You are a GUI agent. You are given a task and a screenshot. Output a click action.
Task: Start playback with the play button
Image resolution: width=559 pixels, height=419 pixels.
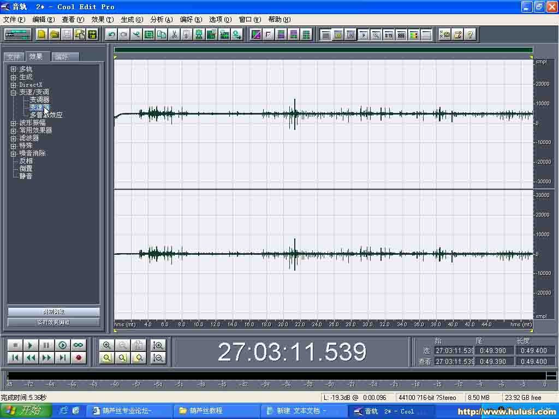31,345
